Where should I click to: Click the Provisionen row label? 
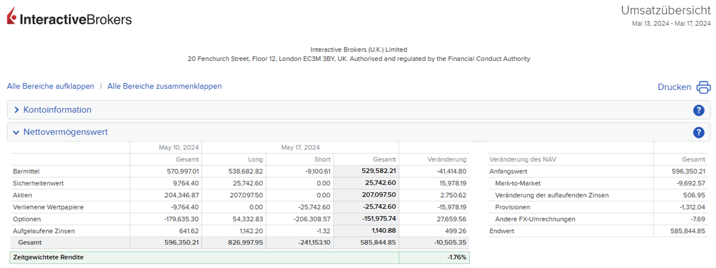(x=512, y=207)
